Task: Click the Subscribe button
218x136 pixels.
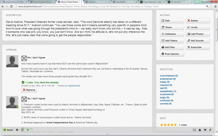Action: tap(198, 47)
